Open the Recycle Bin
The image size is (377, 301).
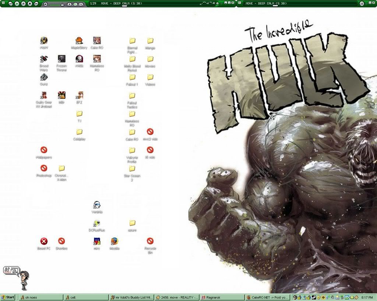coord(150,246)
